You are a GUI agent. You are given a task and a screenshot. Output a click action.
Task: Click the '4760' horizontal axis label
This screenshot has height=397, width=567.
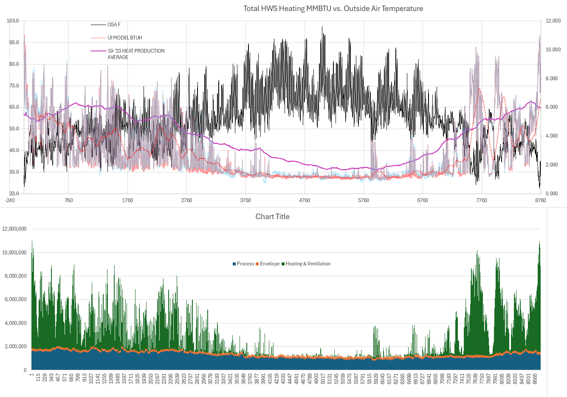pyautogui.click(x=305, y=200)
